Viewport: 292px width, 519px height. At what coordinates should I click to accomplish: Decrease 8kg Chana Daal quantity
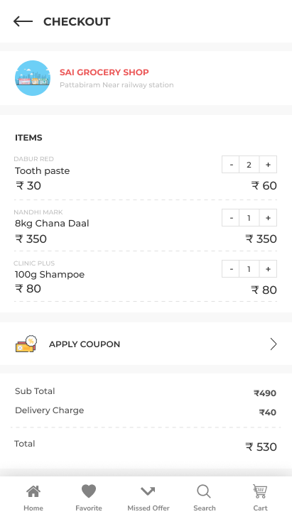[231, 218]
